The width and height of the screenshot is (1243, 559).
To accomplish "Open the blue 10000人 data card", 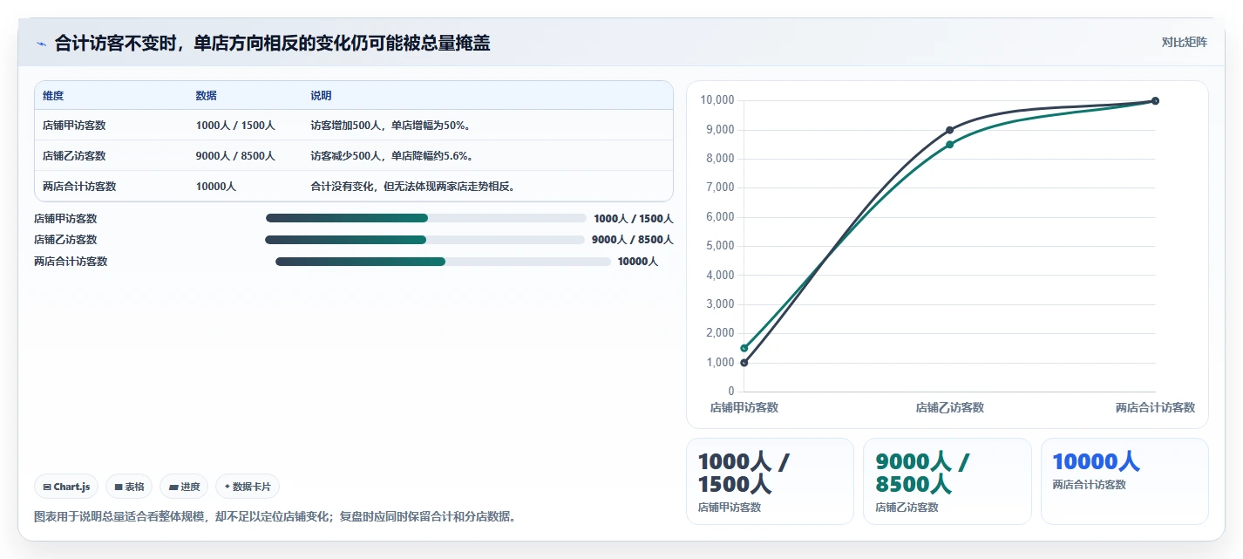I will pyautogui.click(x=1124, y=481).
